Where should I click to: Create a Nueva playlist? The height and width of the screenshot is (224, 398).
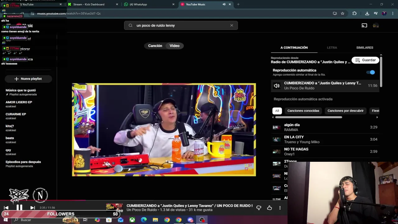click(28, 79)
